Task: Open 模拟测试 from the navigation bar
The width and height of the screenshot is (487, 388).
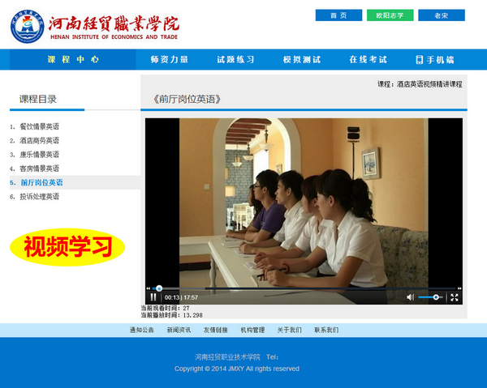Action: (x=302, y=60)
